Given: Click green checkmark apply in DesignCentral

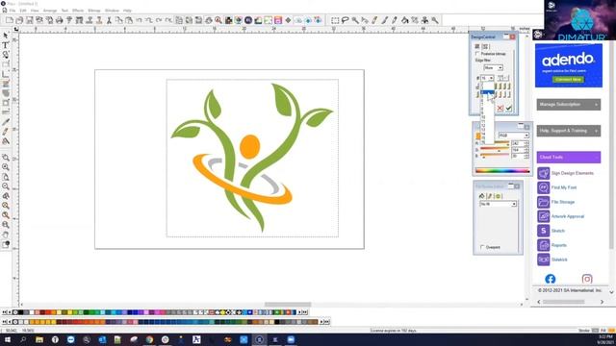Looking at the screenshot, I should (x=509, y=108).
